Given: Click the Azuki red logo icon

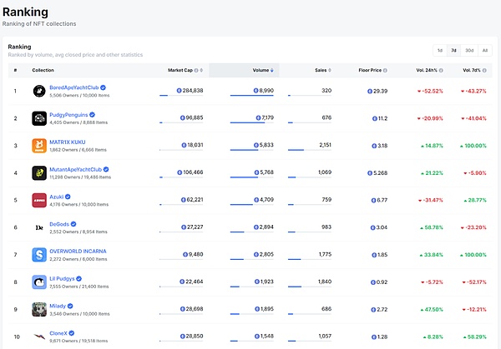Looking at the screenshot, I should [x=38, y=200].
